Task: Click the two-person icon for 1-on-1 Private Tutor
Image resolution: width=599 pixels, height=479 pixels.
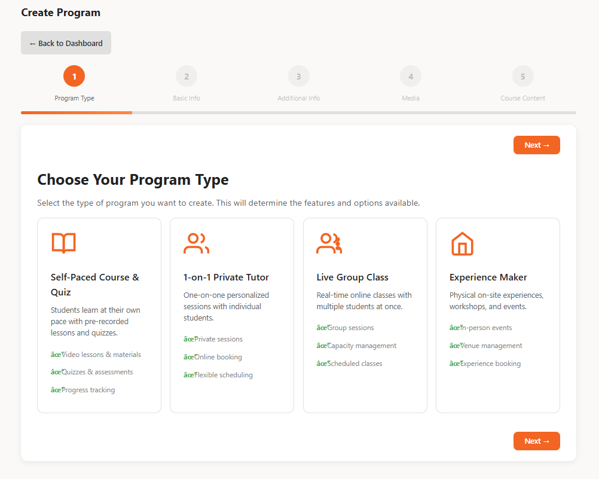Action: tap(196, 243)
